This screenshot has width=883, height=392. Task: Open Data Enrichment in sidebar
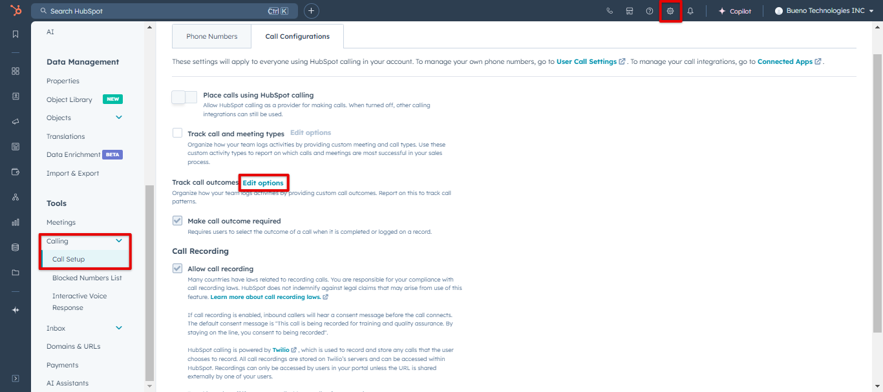[x=73, y=154]
